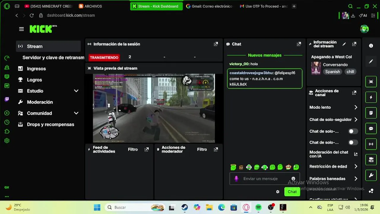Open Opera GX sidebar settings gear
Viewport: 380px width, 214px height.
tap(7, 141)
